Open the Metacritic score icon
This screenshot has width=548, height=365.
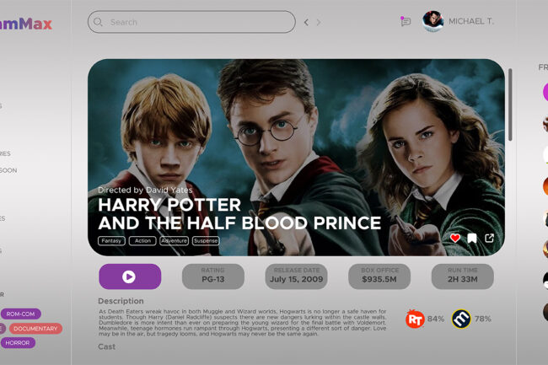click(461, 319)
